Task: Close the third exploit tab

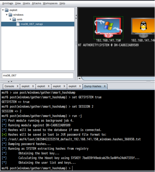Action: point(64,86)
